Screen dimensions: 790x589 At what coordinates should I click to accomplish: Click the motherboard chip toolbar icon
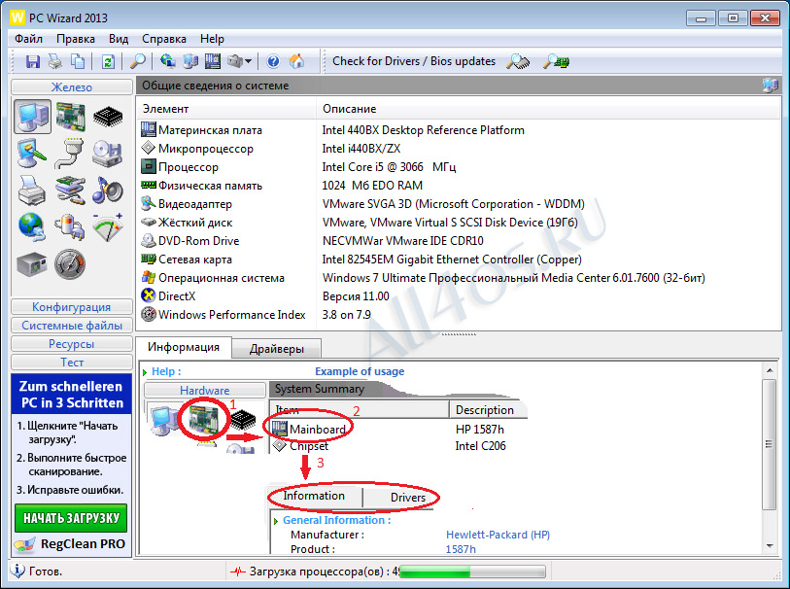(x=213, y=61)
